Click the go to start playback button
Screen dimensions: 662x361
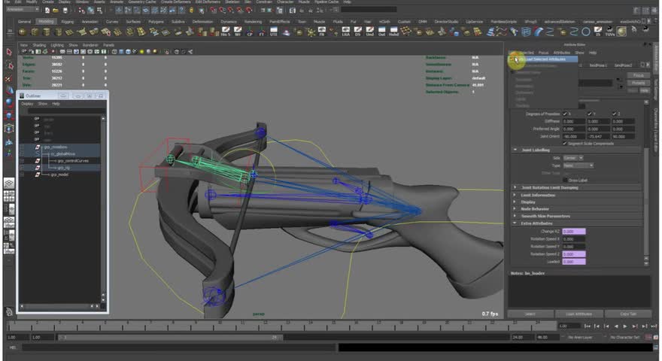pos(588,326)
